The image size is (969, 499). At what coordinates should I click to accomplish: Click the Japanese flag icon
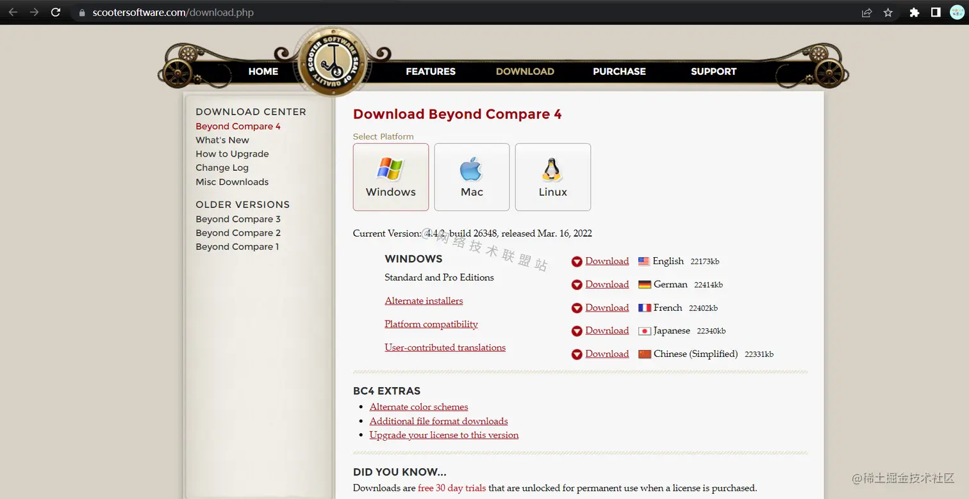[x=645, y=331]
